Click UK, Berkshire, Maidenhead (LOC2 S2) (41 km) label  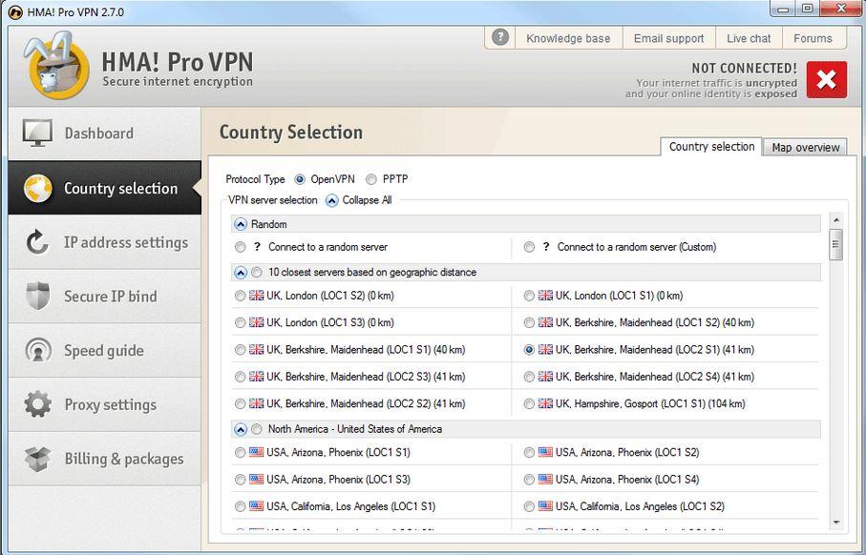point(366,403)
